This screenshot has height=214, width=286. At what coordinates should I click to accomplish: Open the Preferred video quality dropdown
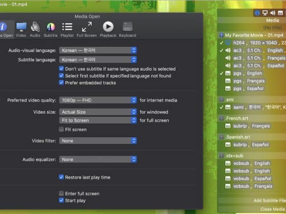(x=98, y=100)
